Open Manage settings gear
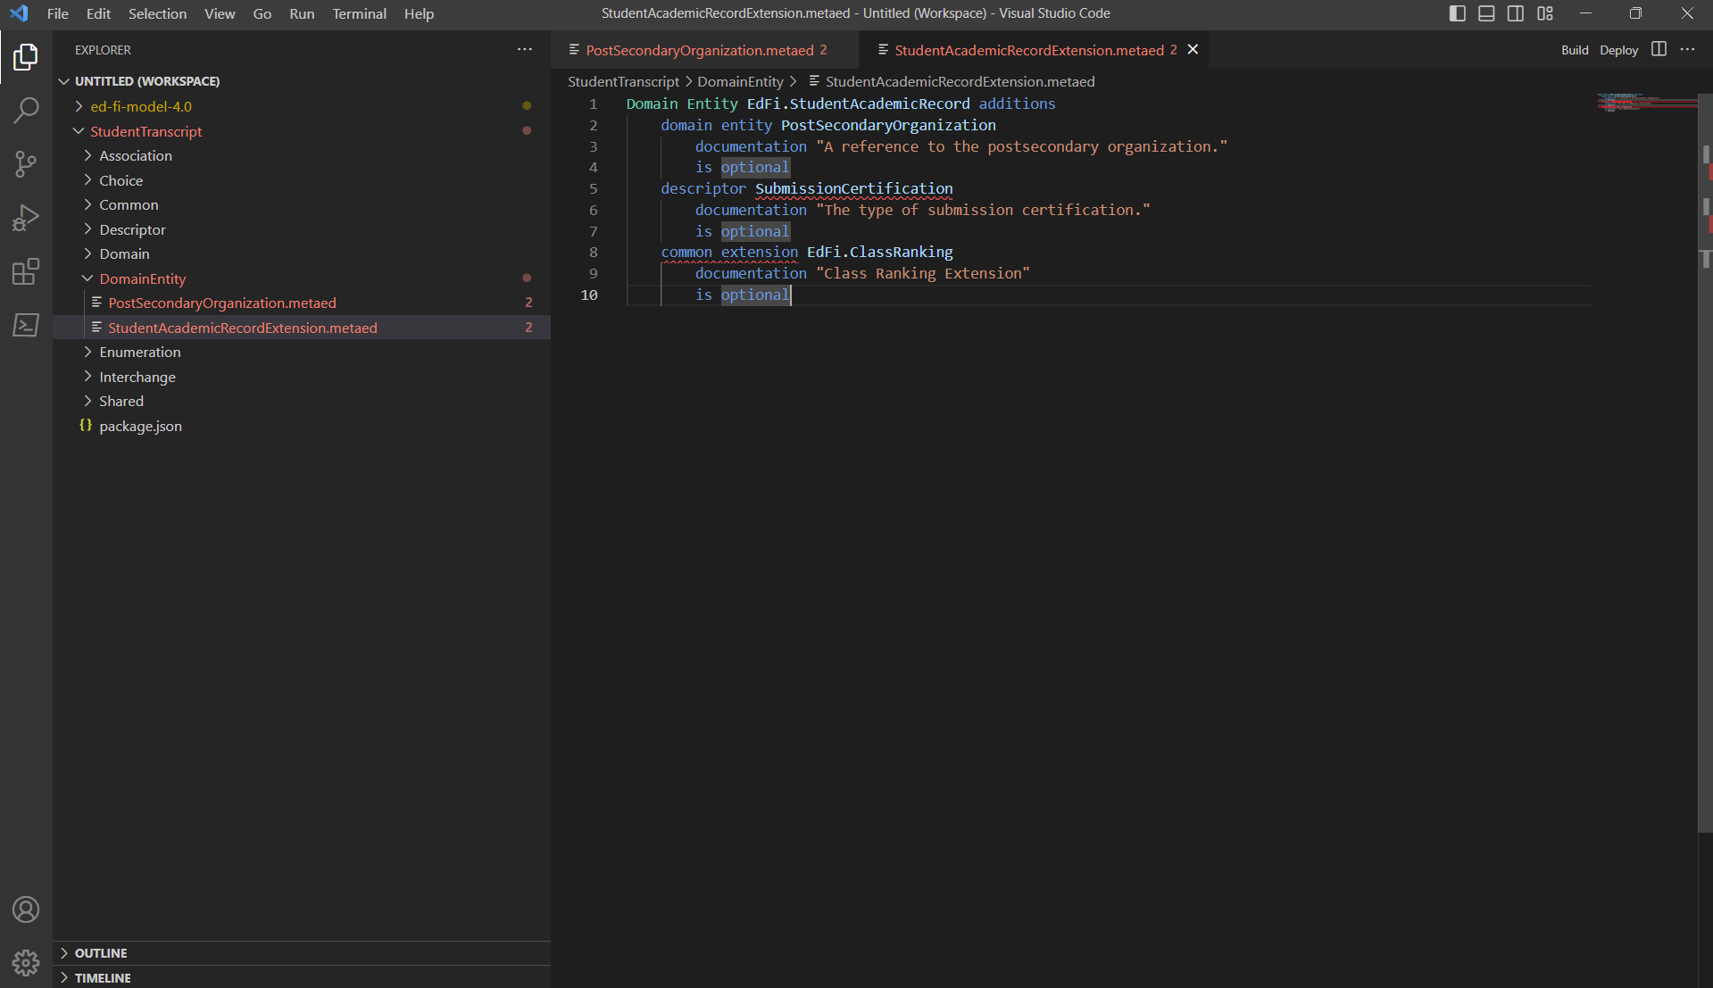Screen dimensions: 1713x988 (x=26, y=963)
